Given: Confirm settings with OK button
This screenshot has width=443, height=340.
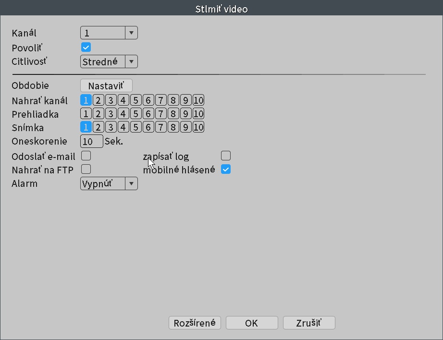Looking at the screenshot, I should tap(252, 323).
